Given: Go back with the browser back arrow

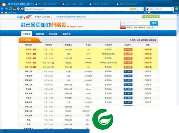Looking at the screenshot, I should pyautogui.click(x=3, y=9).
